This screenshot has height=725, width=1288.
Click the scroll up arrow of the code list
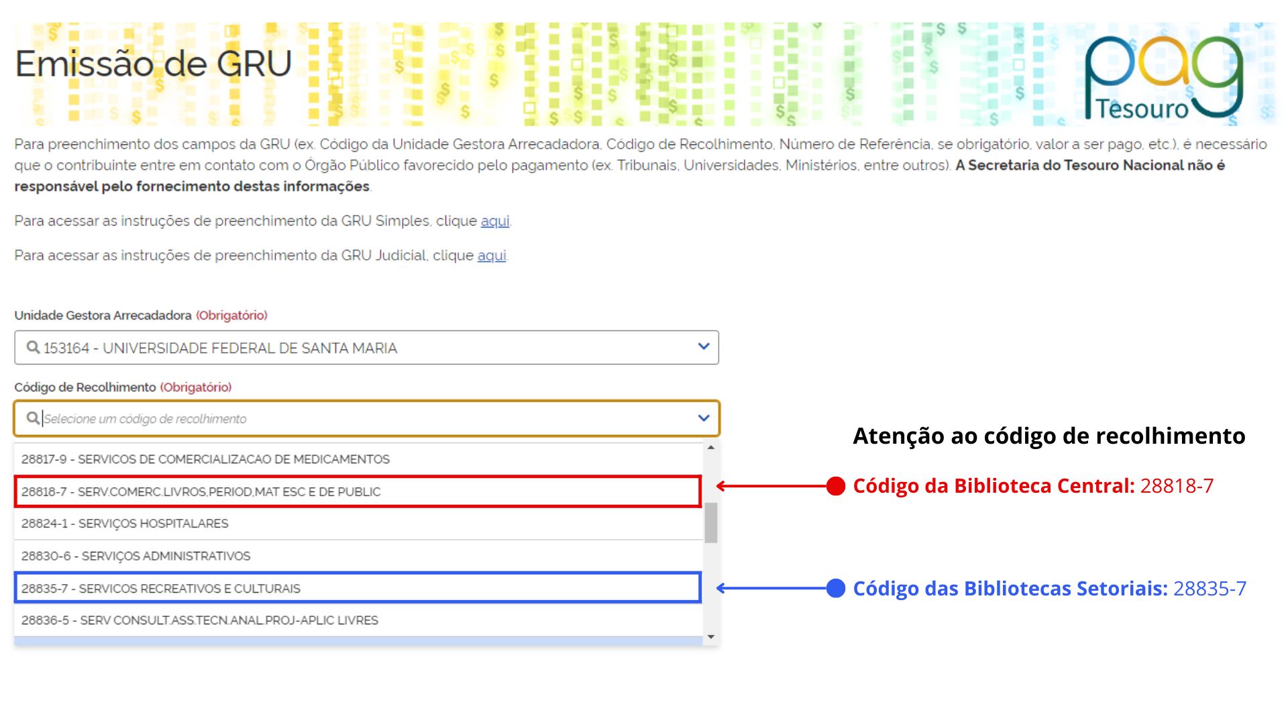[x=711, y=447]
